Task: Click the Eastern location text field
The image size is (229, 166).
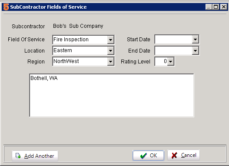Action: (x=80, y=51)
